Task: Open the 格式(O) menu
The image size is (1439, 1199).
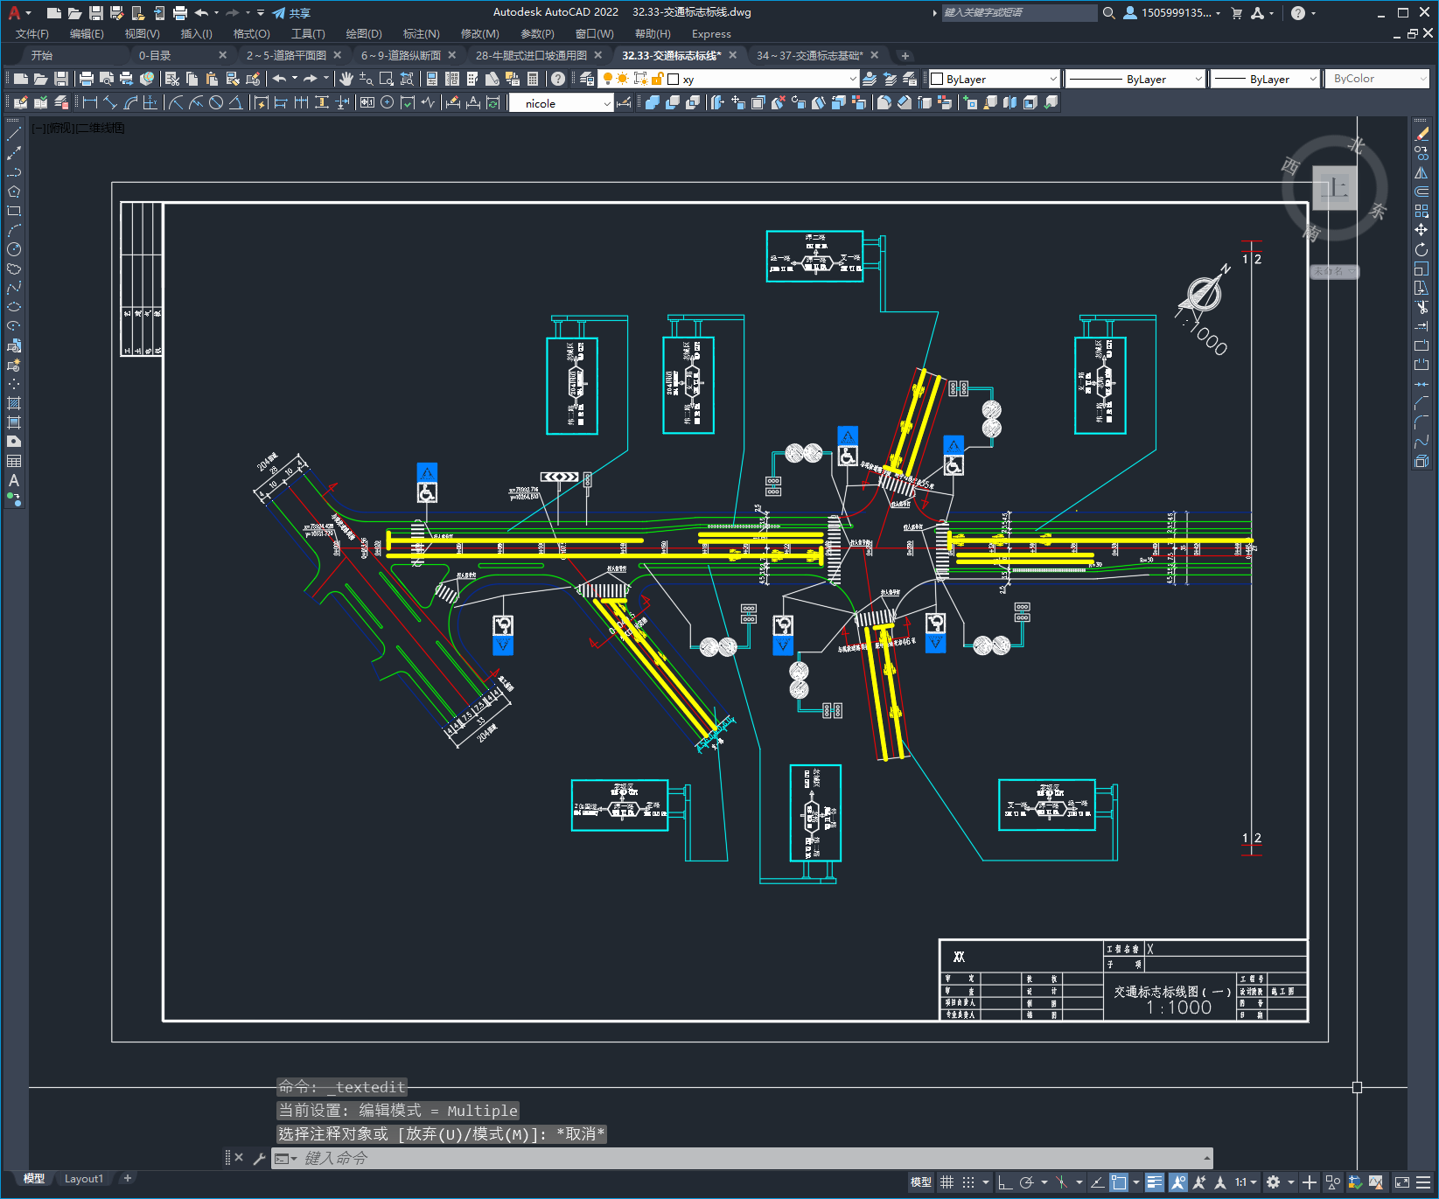Action: [251, 34]
